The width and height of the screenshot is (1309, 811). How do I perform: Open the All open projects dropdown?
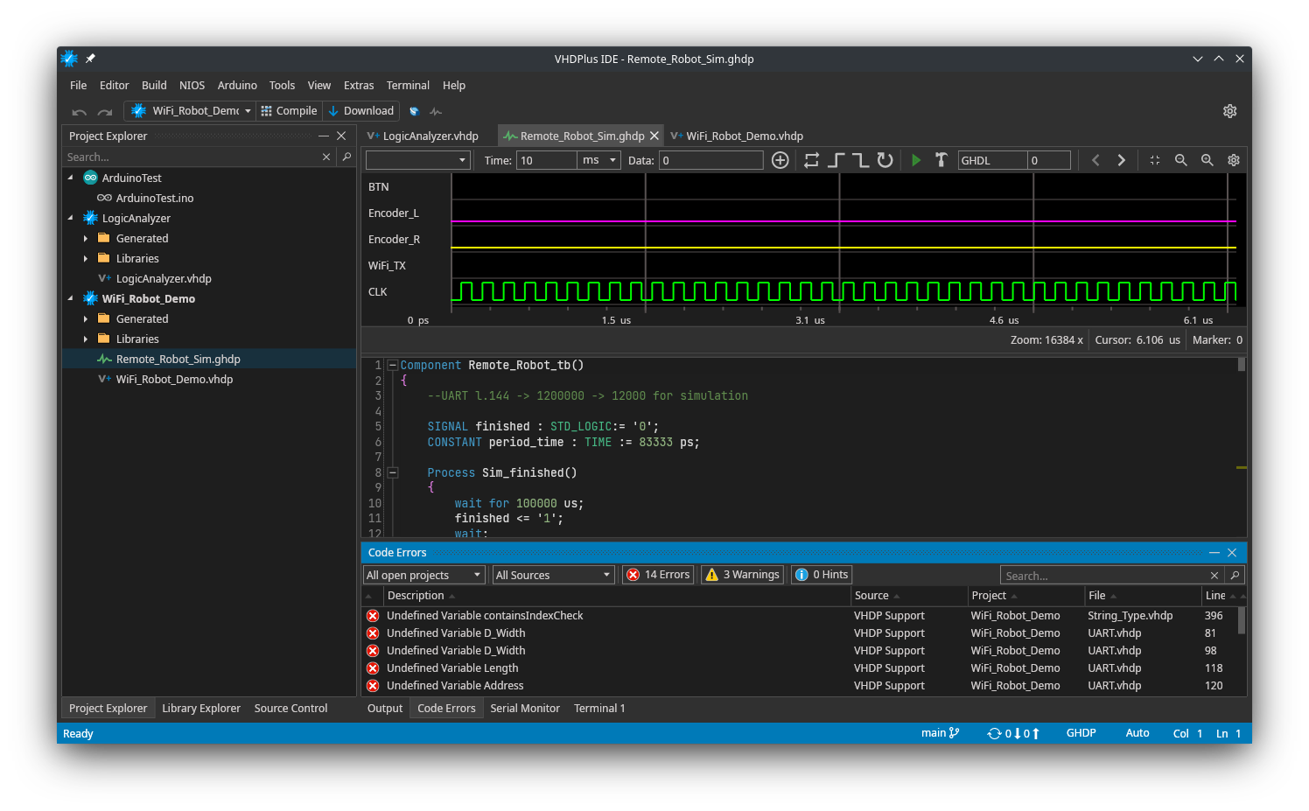[x=424, y=575]
